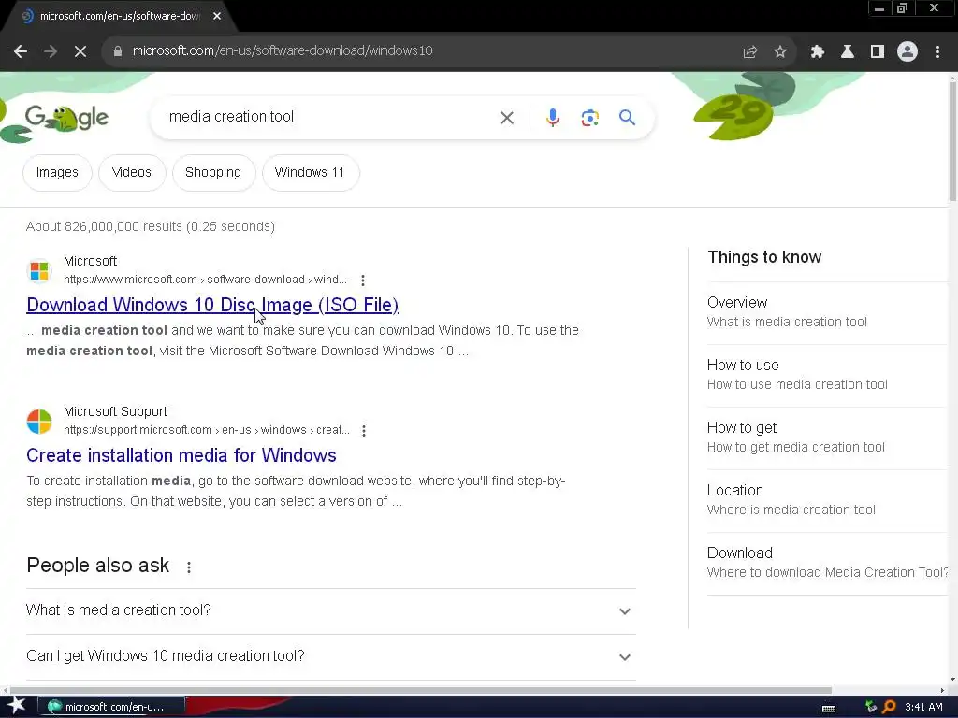Click the Google frog doodle logo
Viewport: 958px width, 718px height.
pos(66,118)
